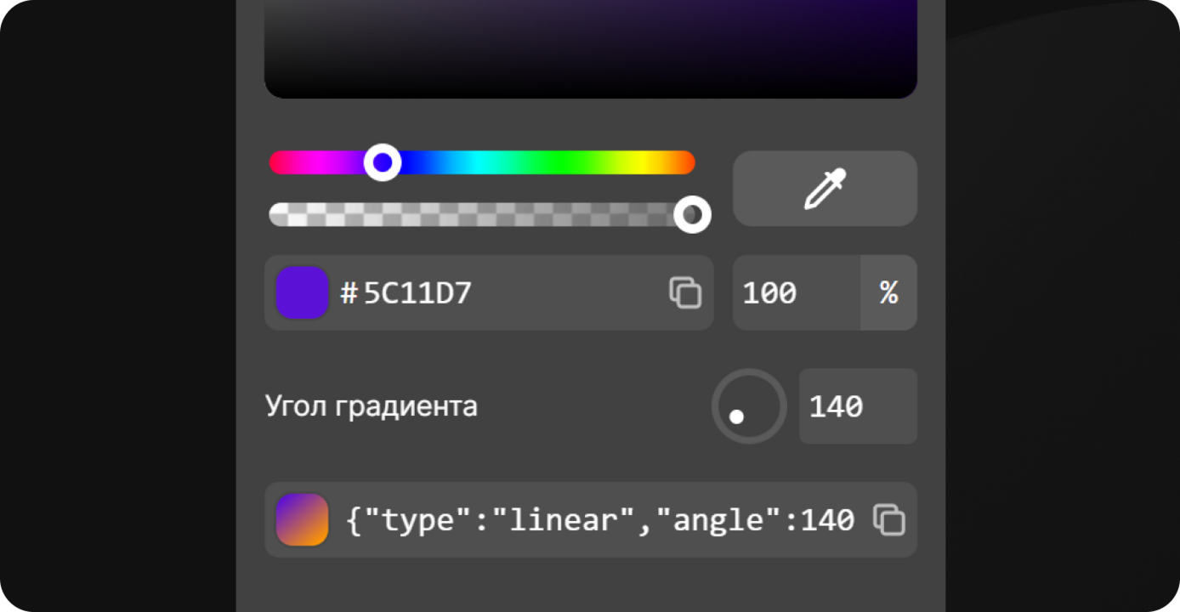Focus the opacity value field showing 100

coord(797,292)
